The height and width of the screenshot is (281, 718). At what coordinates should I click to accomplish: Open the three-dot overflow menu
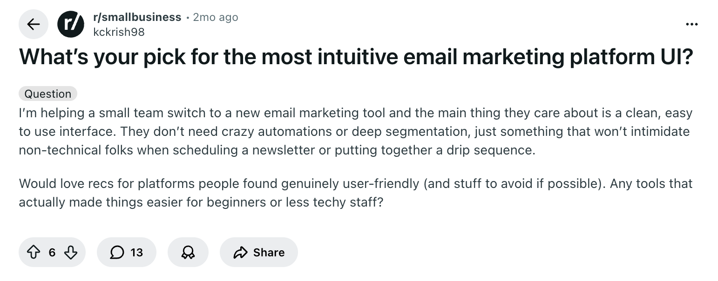click(x=692, y=24)
